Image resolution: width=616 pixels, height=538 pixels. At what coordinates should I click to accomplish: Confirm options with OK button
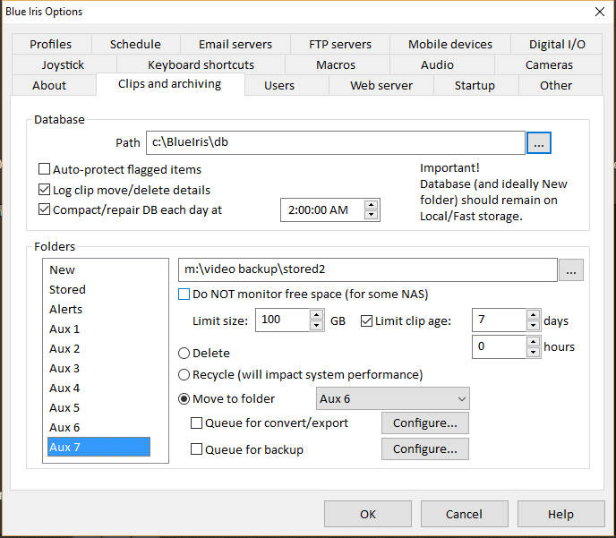368,514
